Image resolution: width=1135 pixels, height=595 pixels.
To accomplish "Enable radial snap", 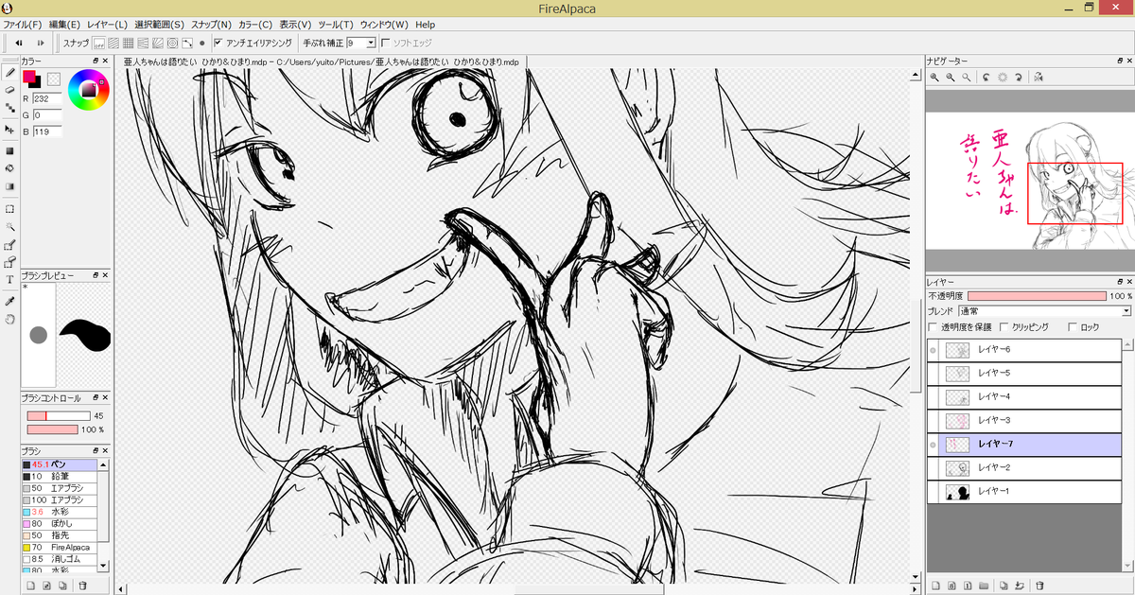I will pyautogui.click(x=158, y=43).
